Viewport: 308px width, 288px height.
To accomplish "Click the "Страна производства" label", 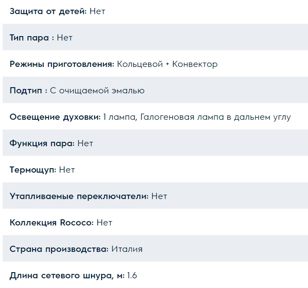I will pyautogui.click(x=59, y=249).
